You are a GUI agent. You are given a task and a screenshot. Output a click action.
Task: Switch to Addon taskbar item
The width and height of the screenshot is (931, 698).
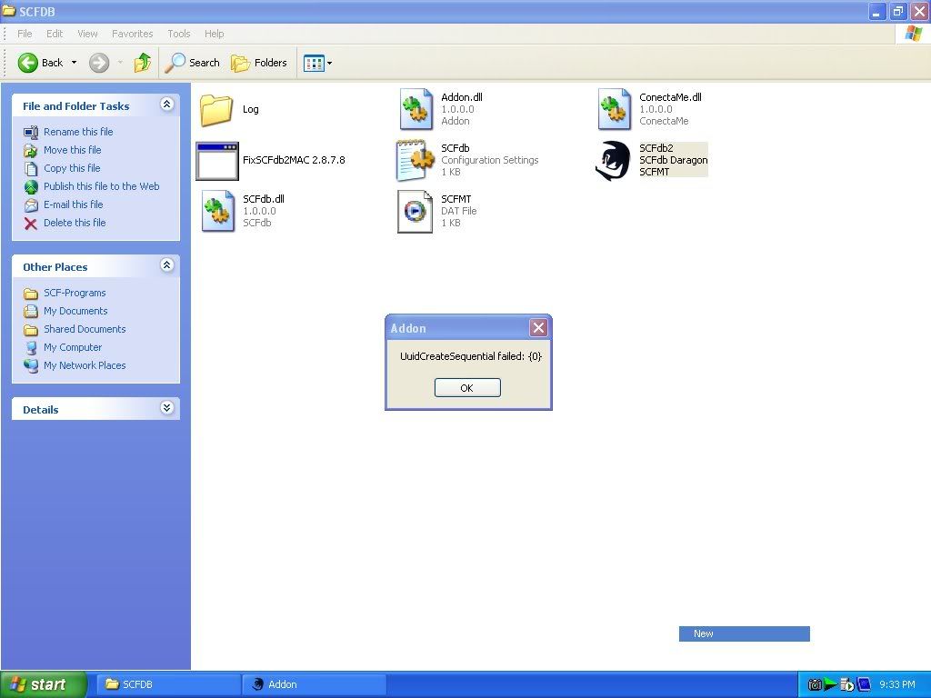click(315, 684)
